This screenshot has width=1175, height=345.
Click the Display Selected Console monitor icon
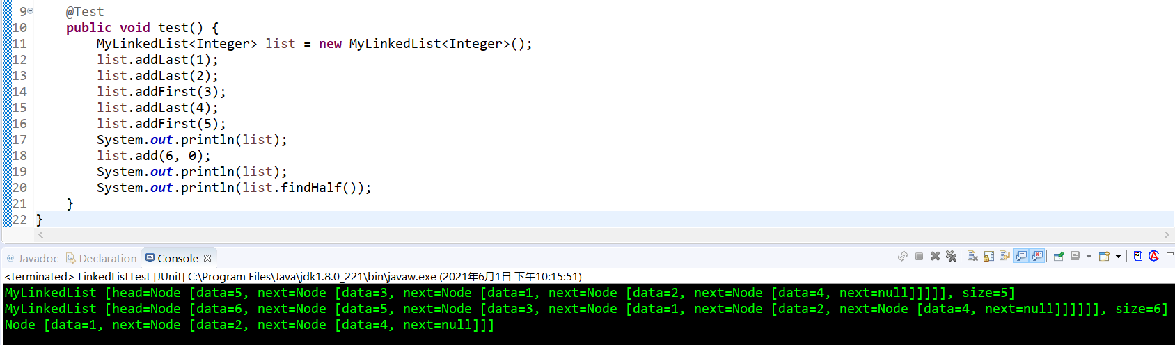point(1075,256)
